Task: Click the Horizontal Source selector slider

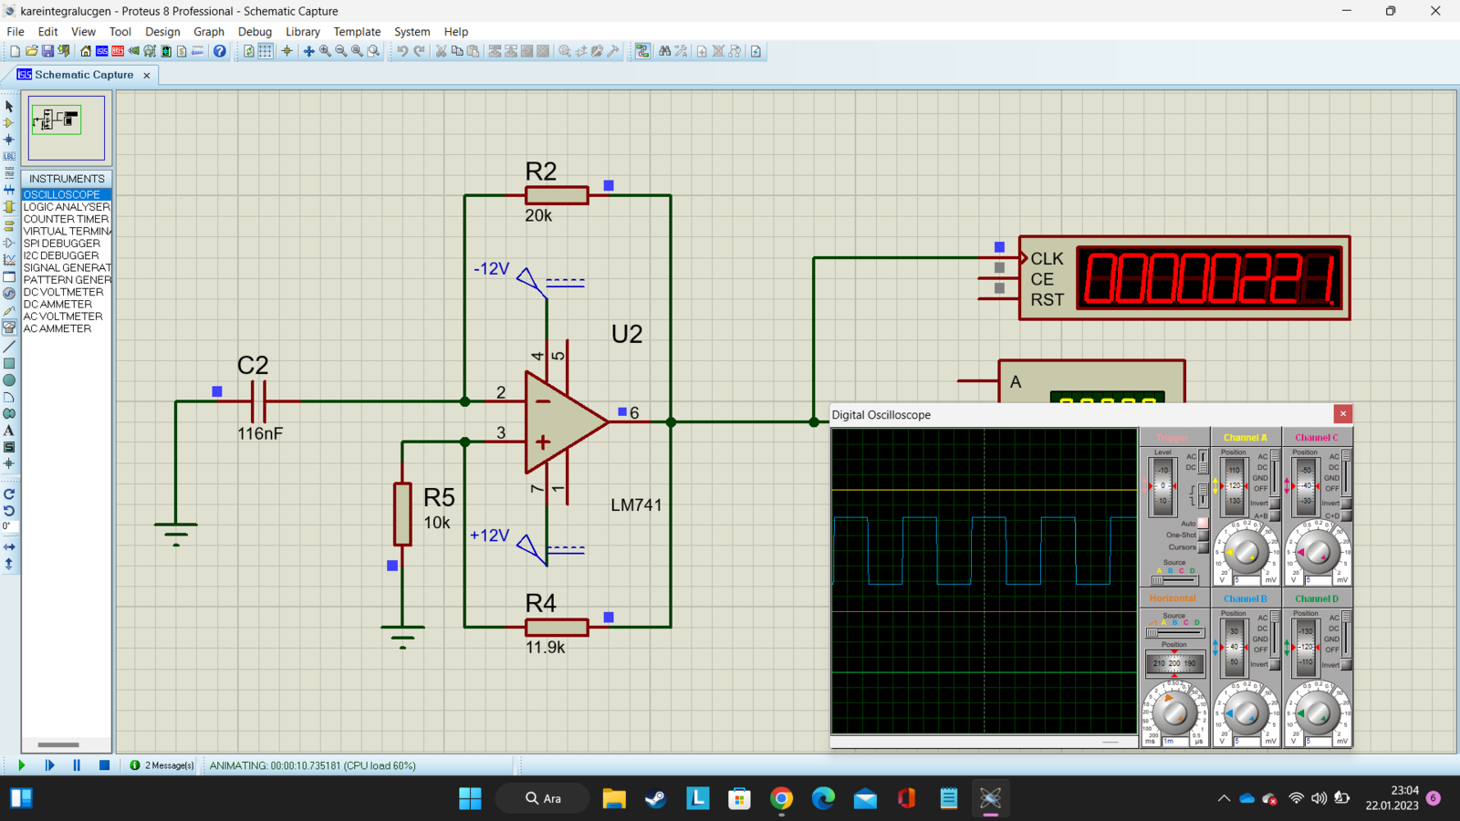Action: [1174, 632]
